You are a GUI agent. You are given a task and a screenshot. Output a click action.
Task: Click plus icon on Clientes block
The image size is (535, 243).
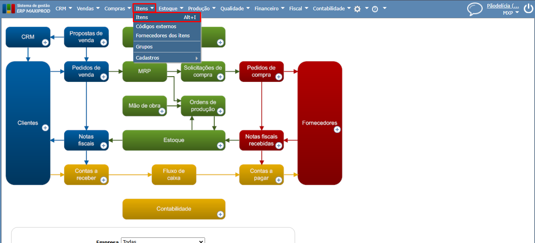45,127
